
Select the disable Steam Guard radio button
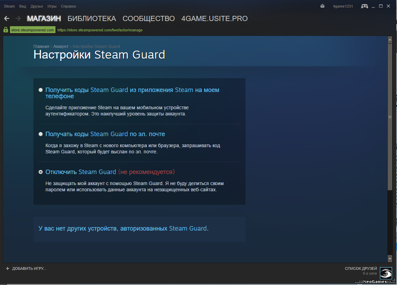[x=41, y=172]
